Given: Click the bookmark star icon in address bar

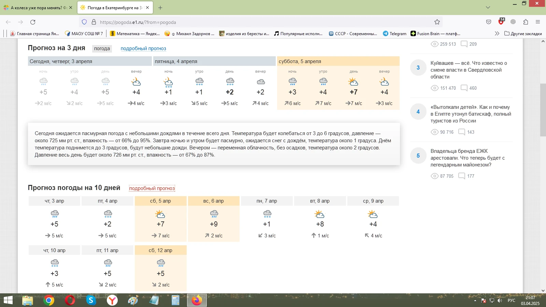Looking at the screenshot, I should [x=437, y=22].
